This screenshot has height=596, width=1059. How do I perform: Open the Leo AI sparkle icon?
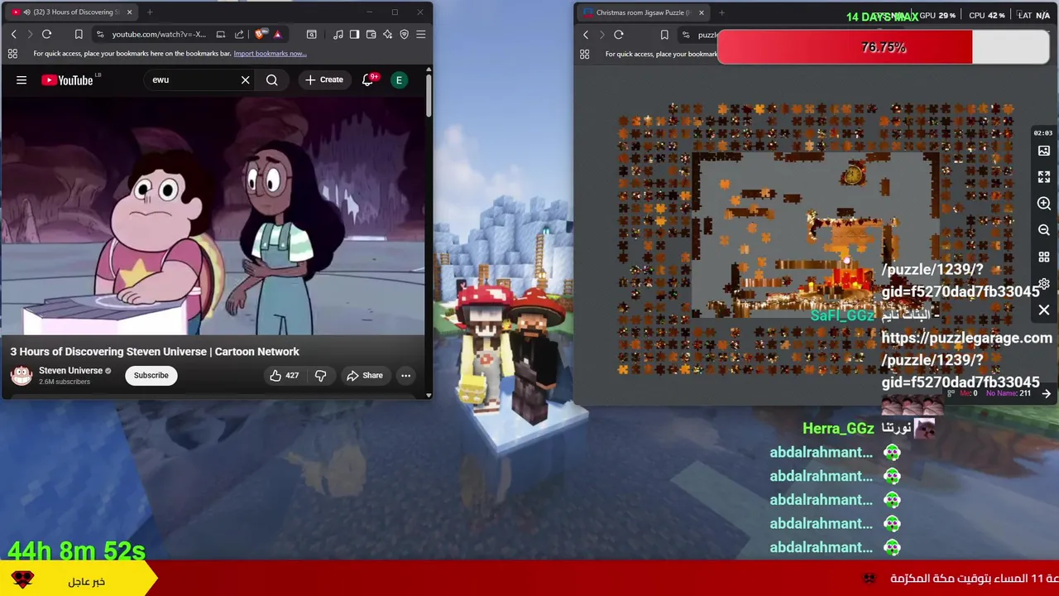pyautogui.click(x=387, y=34)
